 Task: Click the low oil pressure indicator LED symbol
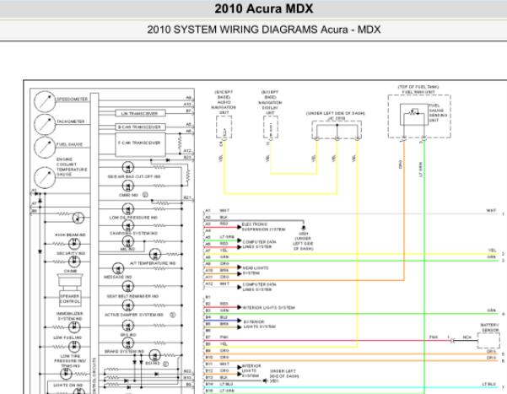point(128,208)
